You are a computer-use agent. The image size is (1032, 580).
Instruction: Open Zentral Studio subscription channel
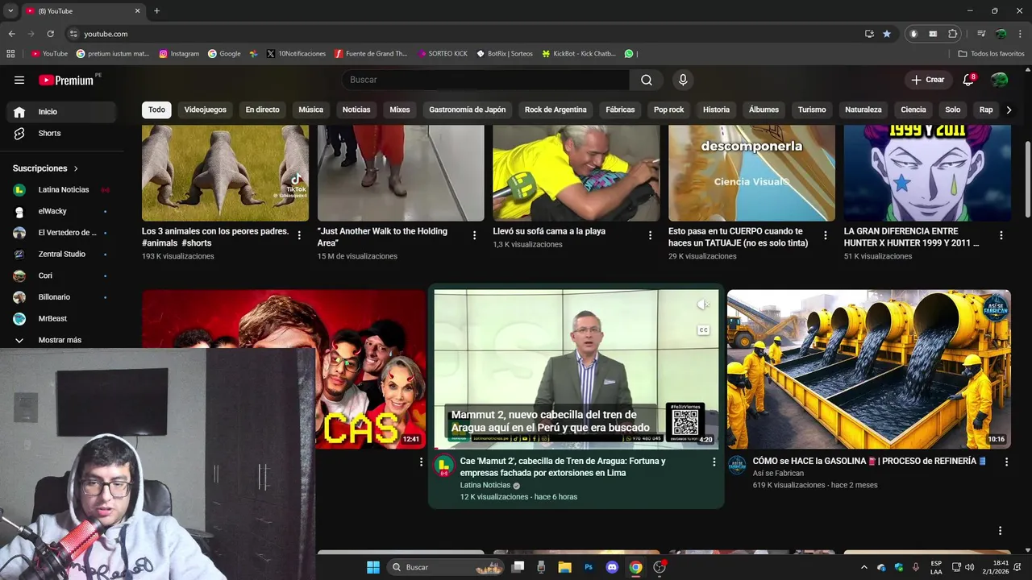pos(61,254)
